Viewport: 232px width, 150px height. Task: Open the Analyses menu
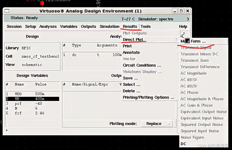point(48,26)
